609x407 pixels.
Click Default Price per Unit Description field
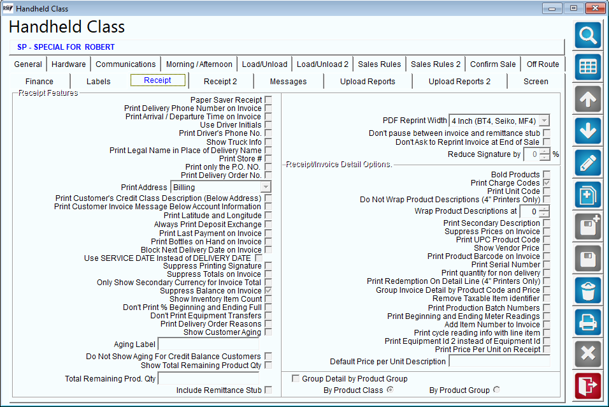click(x=499, y=361)
